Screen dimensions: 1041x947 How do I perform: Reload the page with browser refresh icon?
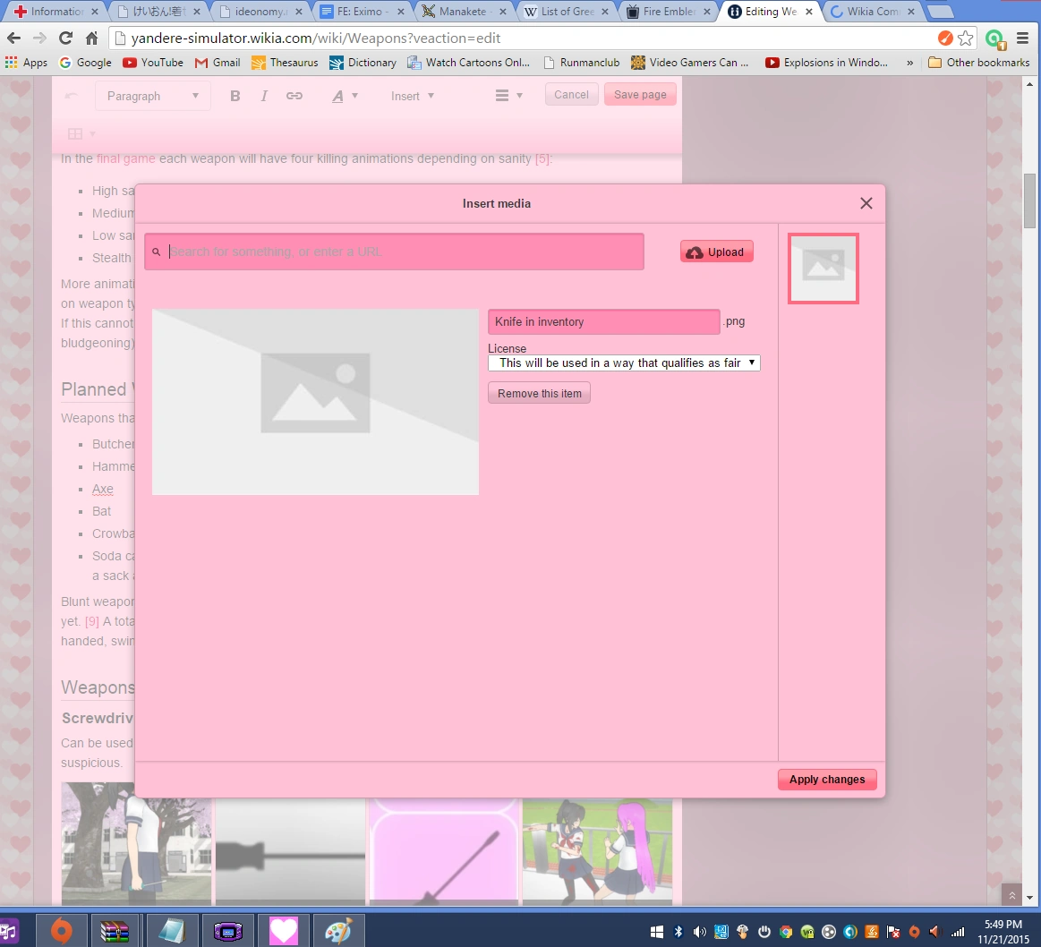coord(65,38)
